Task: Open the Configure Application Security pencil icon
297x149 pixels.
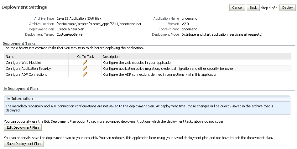Action: pos(85,68)
